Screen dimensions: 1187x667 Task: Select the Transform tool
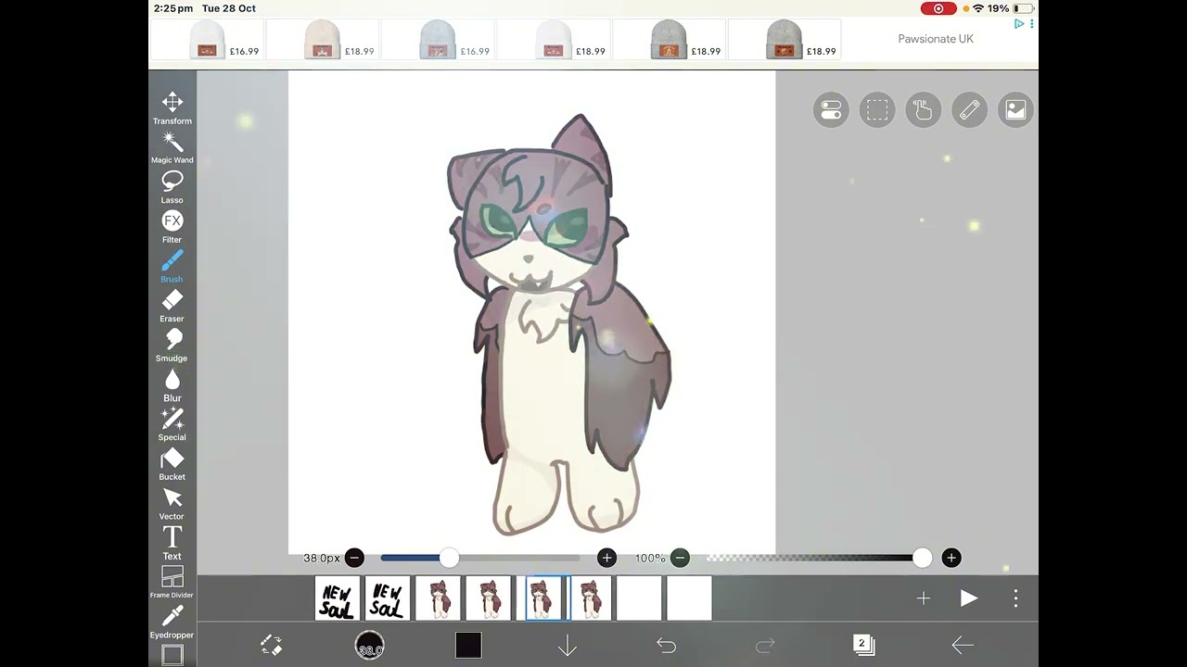(172, 108)
